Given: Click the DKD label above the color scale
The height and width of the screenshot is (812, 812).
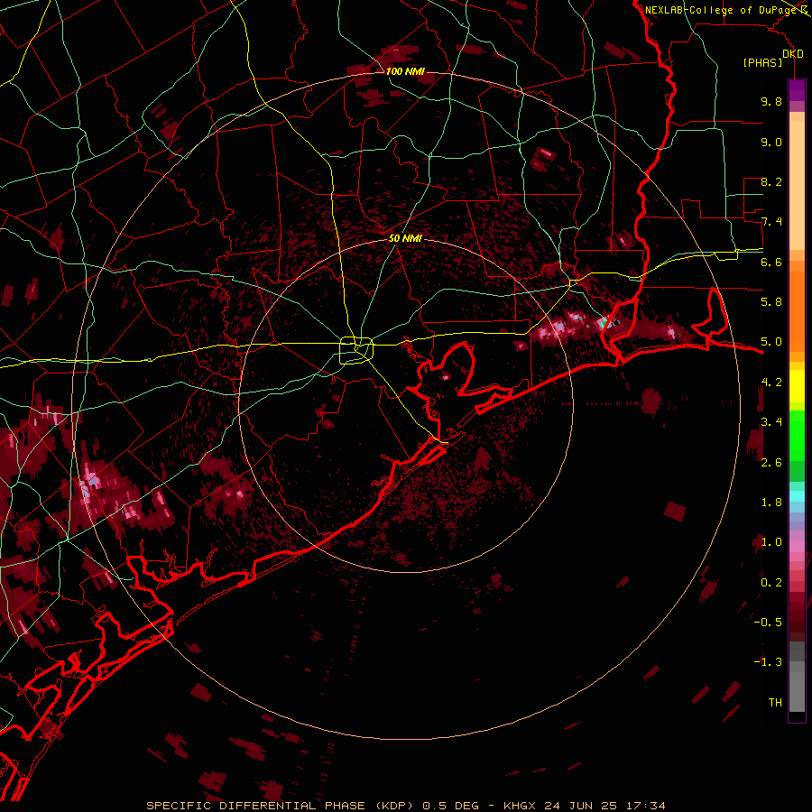Looking at the screenshot, I should click(792, 54).
